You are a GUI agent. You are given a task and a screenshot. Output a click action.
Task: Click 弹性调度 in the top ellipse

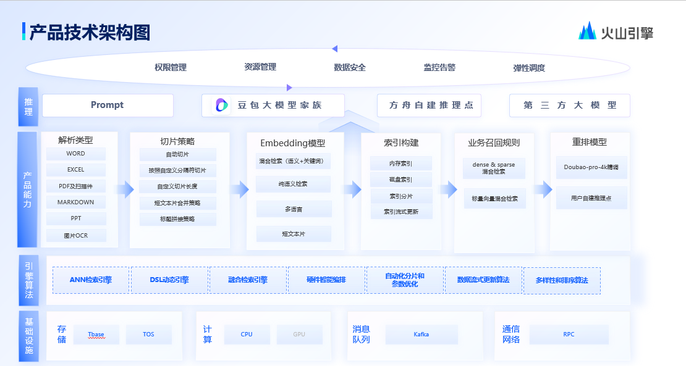(x=529, y=68)
